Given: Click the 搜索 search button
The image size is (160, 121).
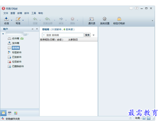Looking at the screenshot, I should coord(87,35).
